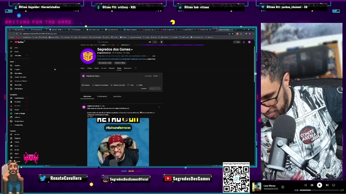Add an image poll (Enquete com imagem)
Image resolution: width=346 pixels, height=194 pixels.
tap(100, 85)
